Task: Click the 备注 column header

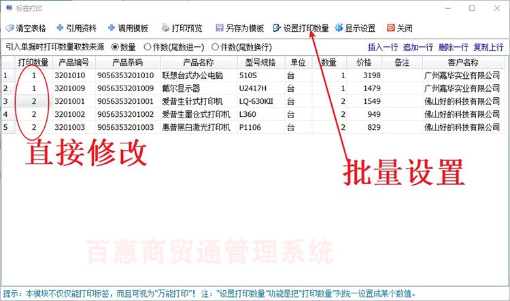Action: point(402,62)
